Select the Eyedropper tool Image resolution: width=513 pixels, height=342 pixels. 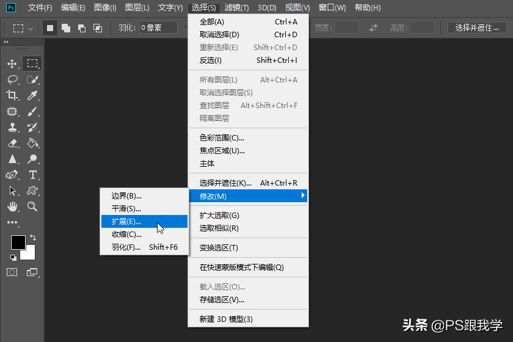(x=32, y=95)
